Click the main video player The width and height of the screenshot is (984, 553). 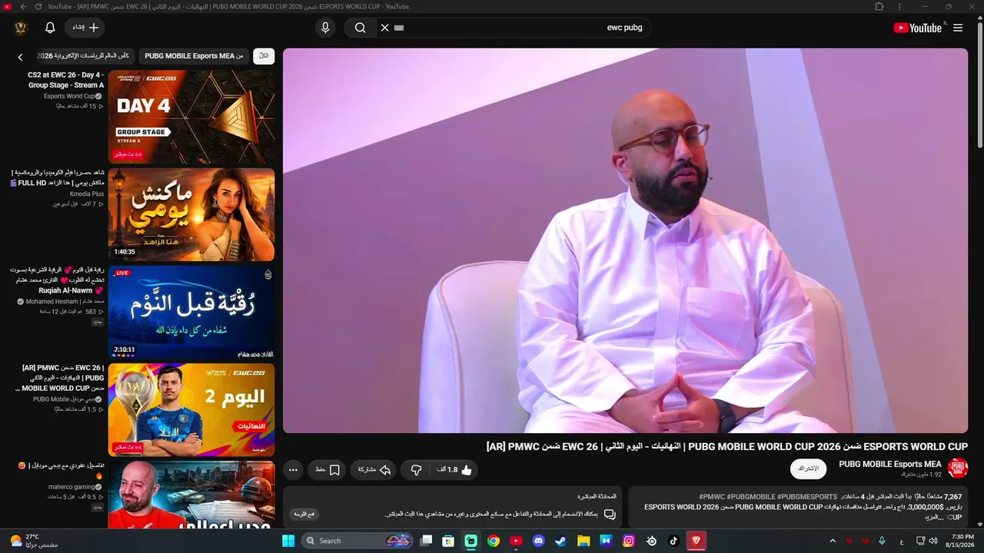[625, 240]
